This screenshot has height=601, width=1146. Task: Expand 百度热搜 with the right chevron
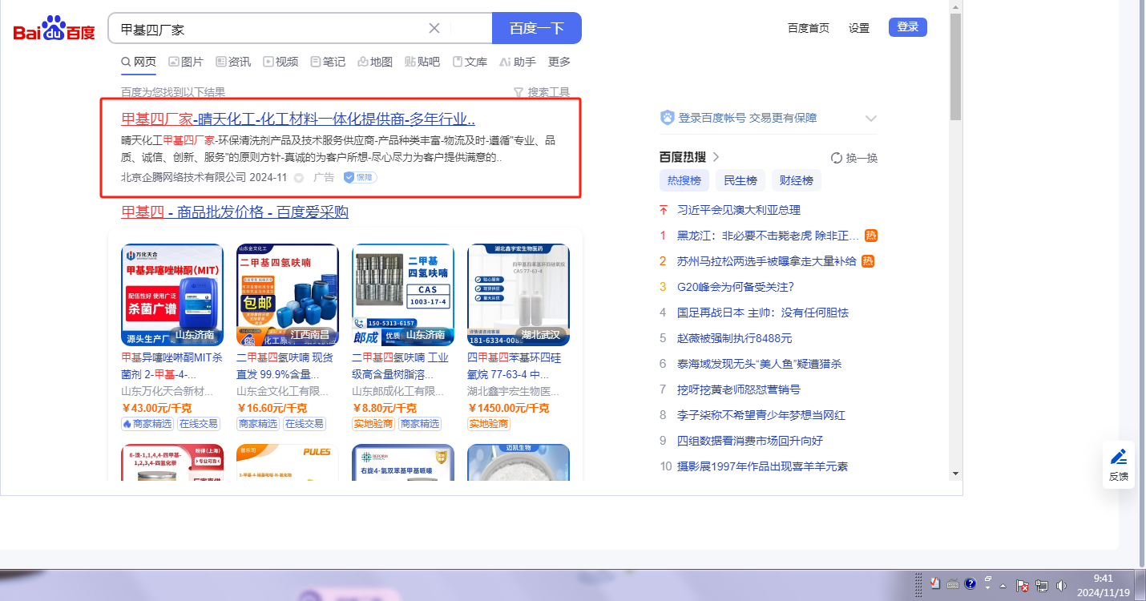[x=716, y=157]
